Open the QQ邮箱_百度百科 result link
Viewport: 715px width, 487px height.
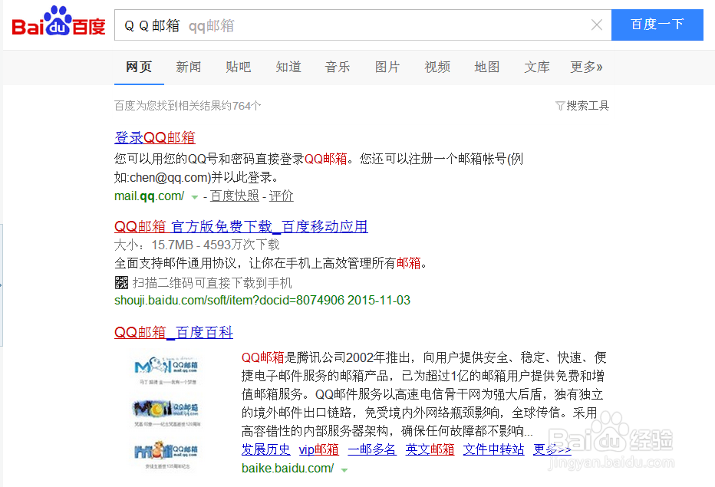click(173, 332)
